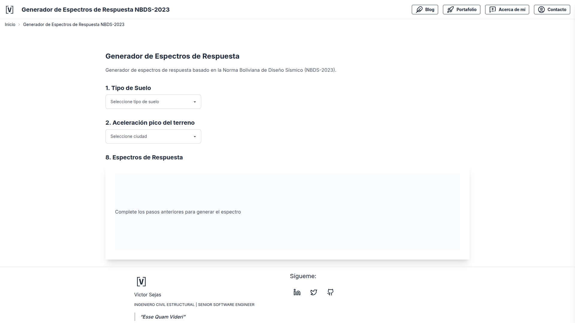575x323 pixels.
Task: Click the breadcrumb 'Generador de Espectros de Respuesta NBDS-2023'
Action: click(74, 24)
